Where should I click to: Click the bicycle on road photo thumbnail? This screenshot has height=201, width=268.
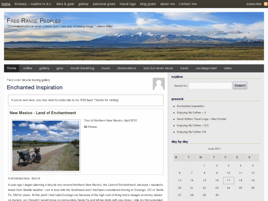click(x=46, y=146)
